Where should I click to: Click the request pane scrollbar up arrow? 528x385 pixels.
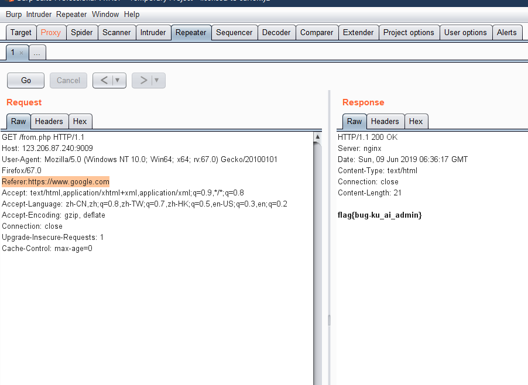pyautogui.click(x=317, y=137)
